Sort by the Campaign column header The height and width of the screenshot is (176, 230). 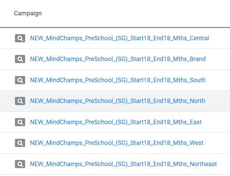(28, 13)
